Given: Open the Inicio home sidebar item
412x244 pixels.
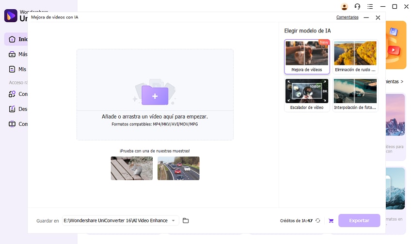Looking at the screenshot, I should tap(16, 39).
